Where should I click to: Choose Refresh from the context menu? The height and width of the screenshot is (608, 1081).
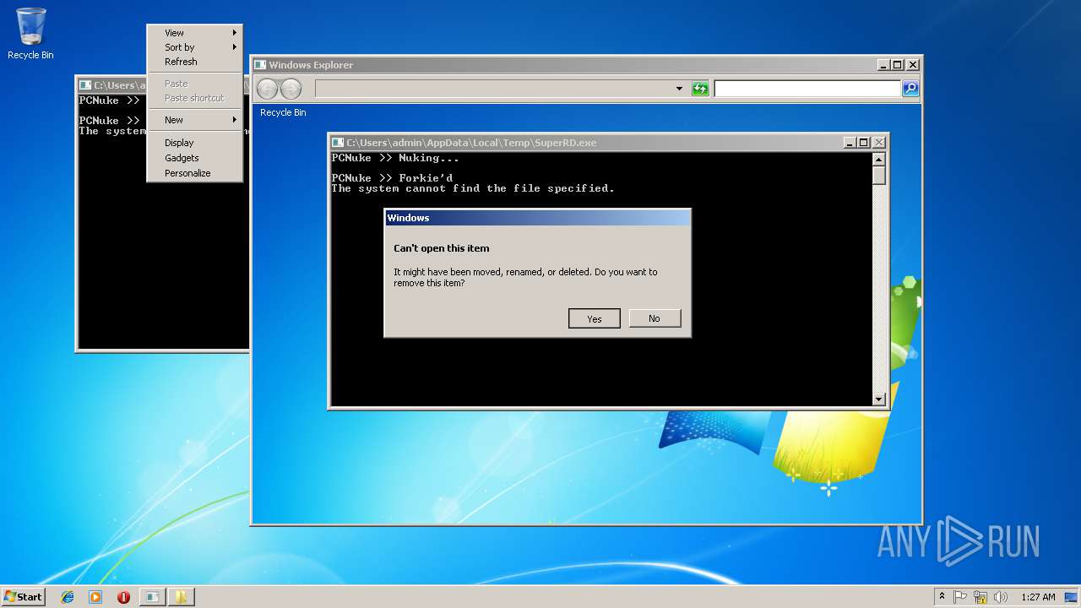pyautogui.click(x=195, y=62)
